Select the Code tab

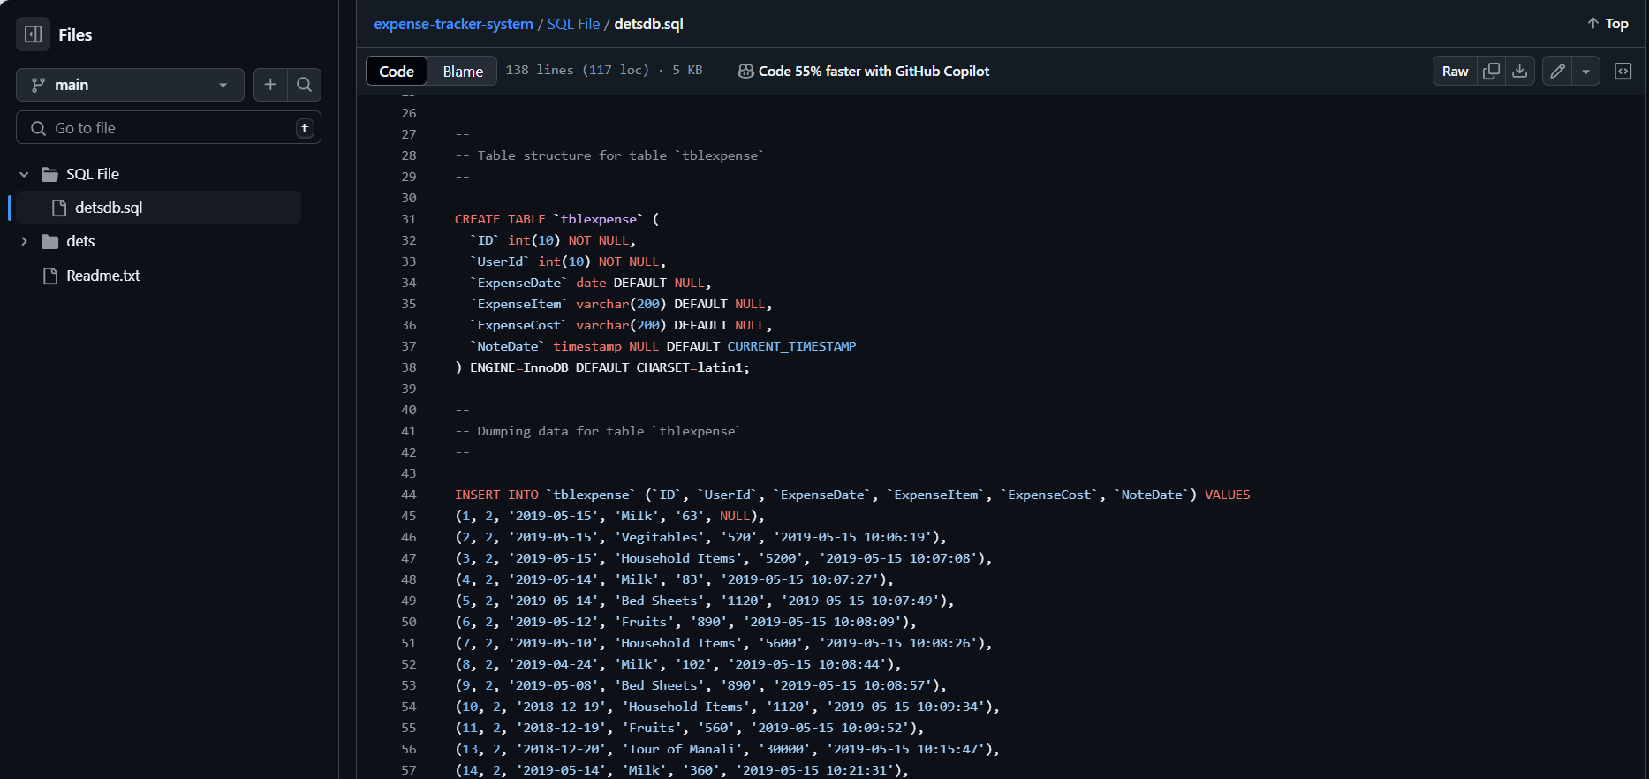click(x=397, y=72)
